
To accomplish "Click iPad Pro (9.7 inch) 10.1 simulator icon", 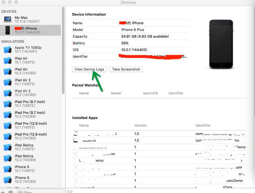I will [7, 104].
